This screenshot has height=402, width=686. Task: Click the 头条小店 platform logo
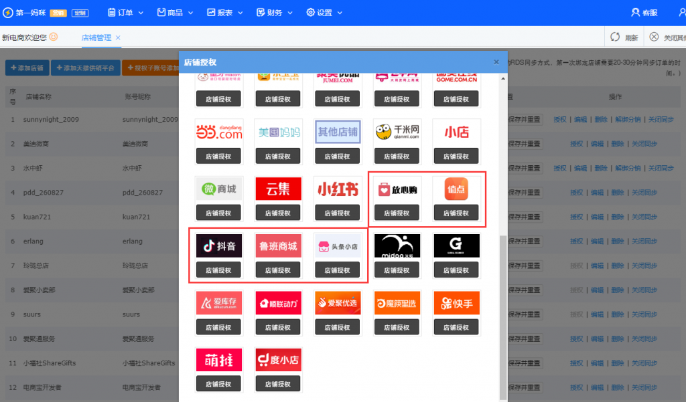[x=338, y=246]
